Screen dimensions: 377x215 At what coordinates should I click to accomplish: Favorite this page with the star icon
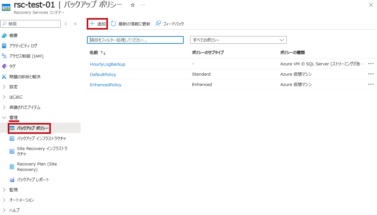[x=133, y=5]
